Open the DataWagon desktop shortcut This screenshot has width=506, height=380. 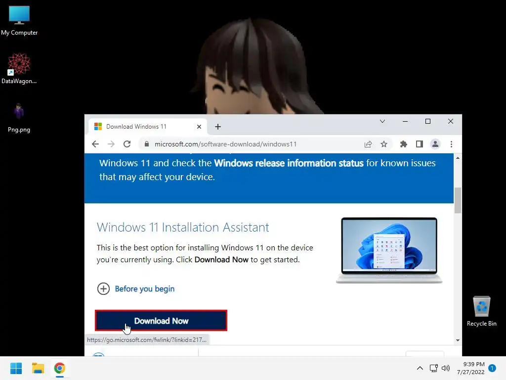[19, 68]
